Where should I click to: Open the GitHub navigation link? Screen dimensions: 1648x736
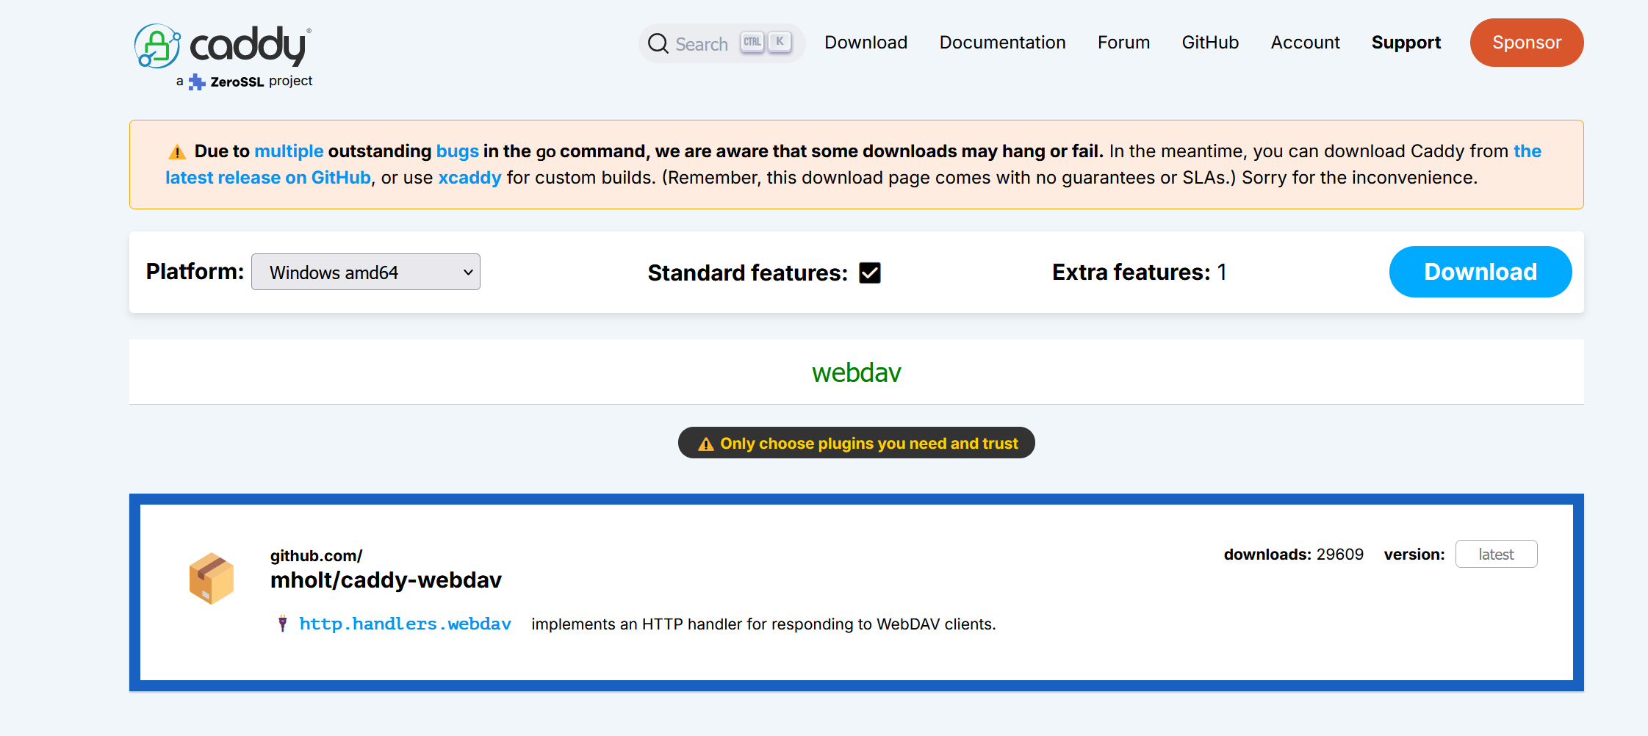[1210, 43]
